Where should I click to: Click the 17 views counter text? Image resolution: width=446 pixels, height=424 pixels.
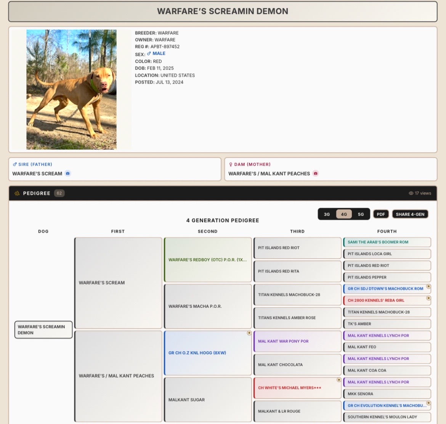coord(423,193)
